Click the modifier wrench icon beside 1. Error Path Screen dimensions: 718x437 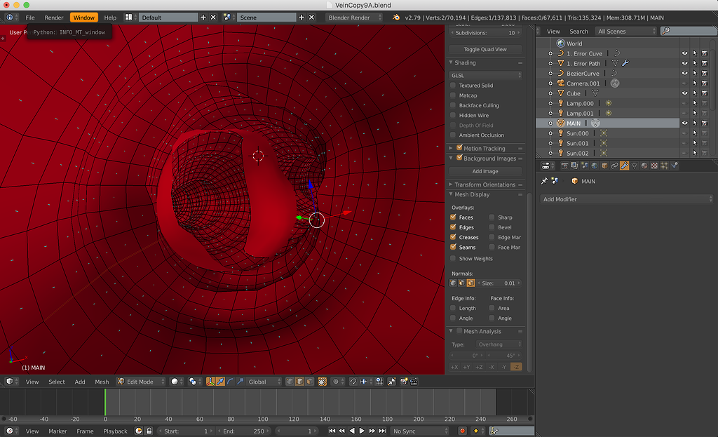coord(625,63)
